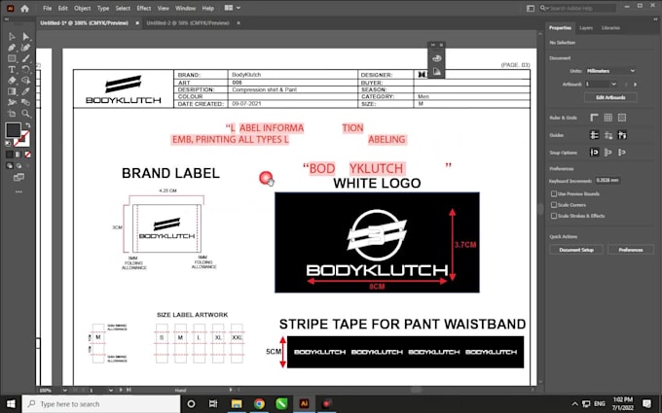
Task: Switch to the Libraries tab
Action: (610, 28)
